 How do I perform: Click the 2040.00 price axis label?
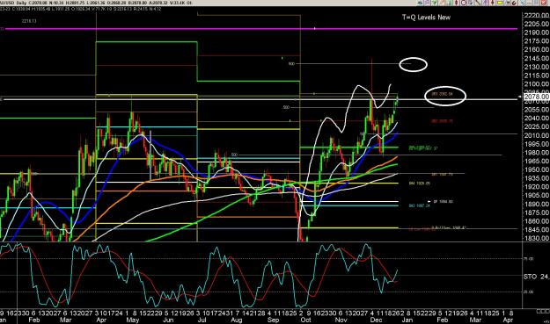(x=536, y=119)
